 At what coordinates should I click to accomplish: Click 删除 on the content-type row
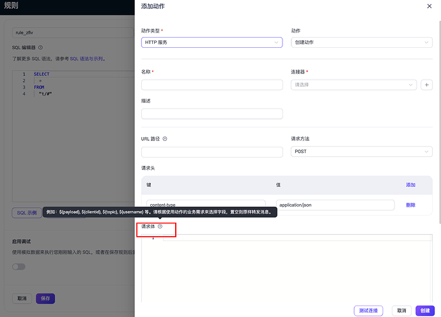(410, 205)
